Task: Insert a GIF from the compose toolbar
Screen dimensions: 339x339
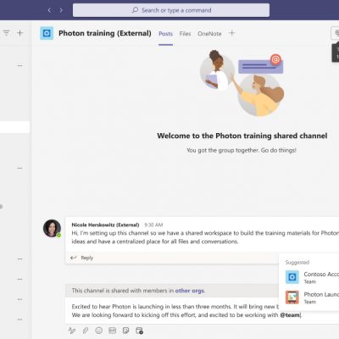Action: tap(112, 331)
